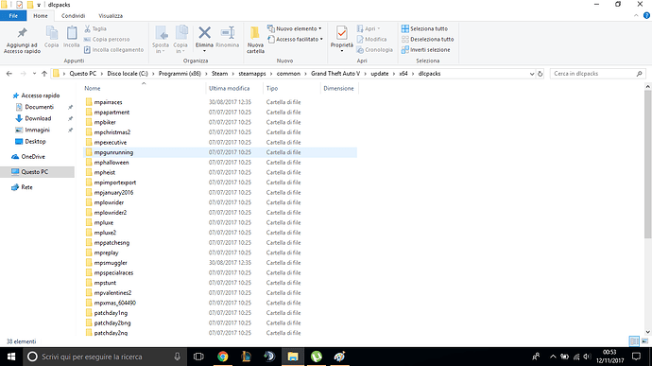Switch to the Home ribbon tab
652x366 pixels.
[41, 16]
